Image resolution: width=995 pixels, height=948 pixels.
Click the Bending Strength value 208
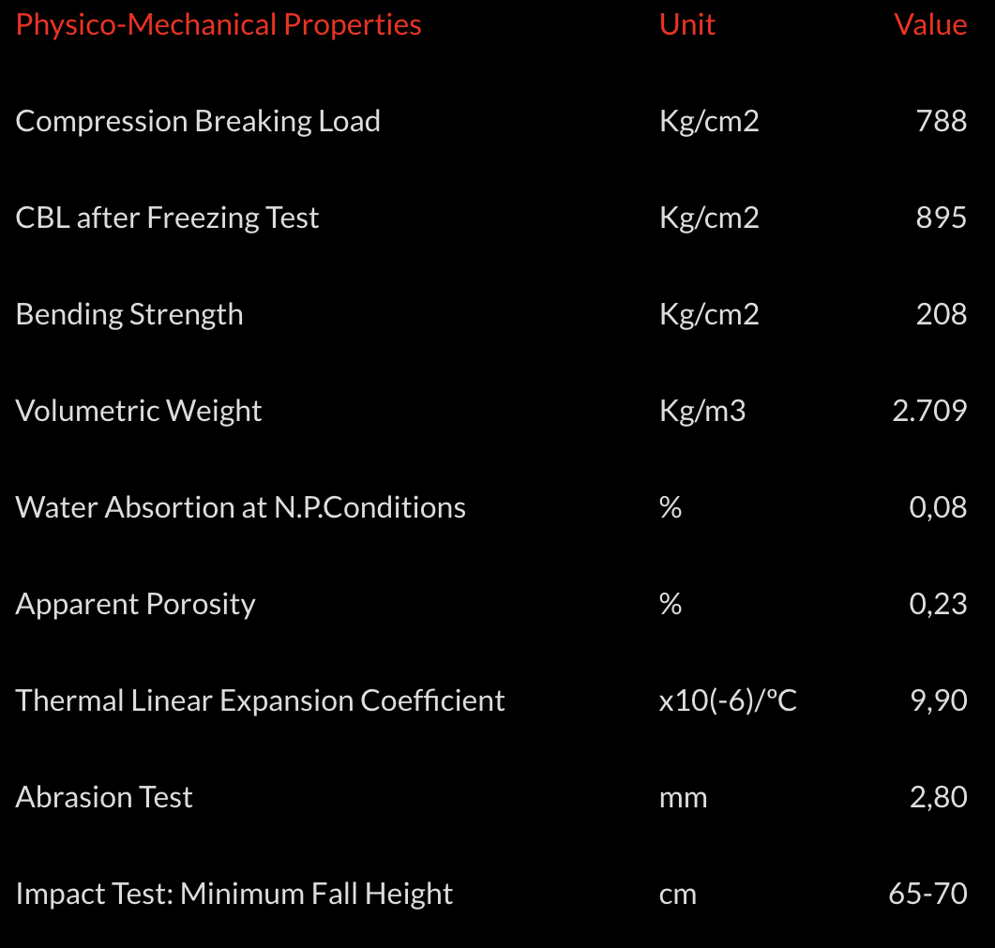942,314
